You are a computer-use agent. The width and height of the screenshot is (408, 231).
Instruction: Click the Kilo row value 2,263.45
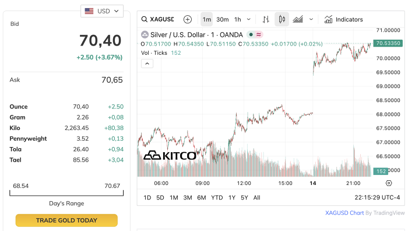pos(76,128)
